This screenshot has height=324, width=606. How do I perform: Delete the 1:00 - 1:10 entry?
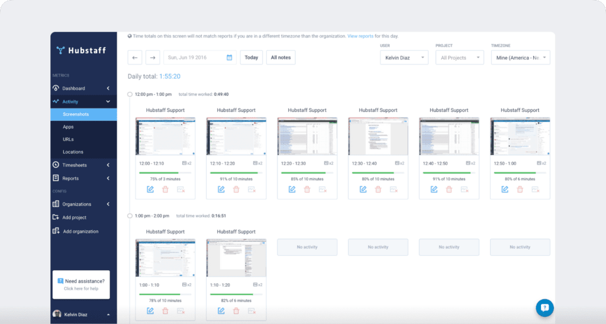(166, 311)
